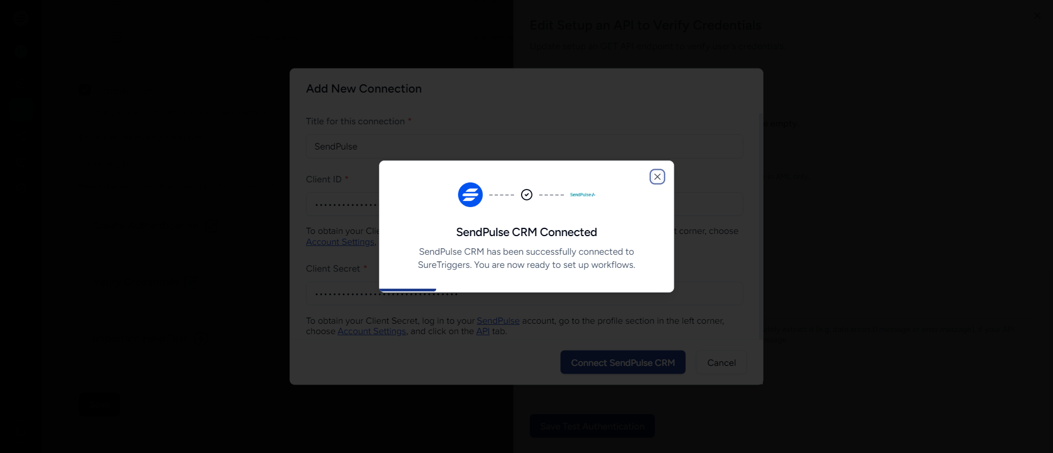Close the Edit Setup side panel

pos(1037,16)
